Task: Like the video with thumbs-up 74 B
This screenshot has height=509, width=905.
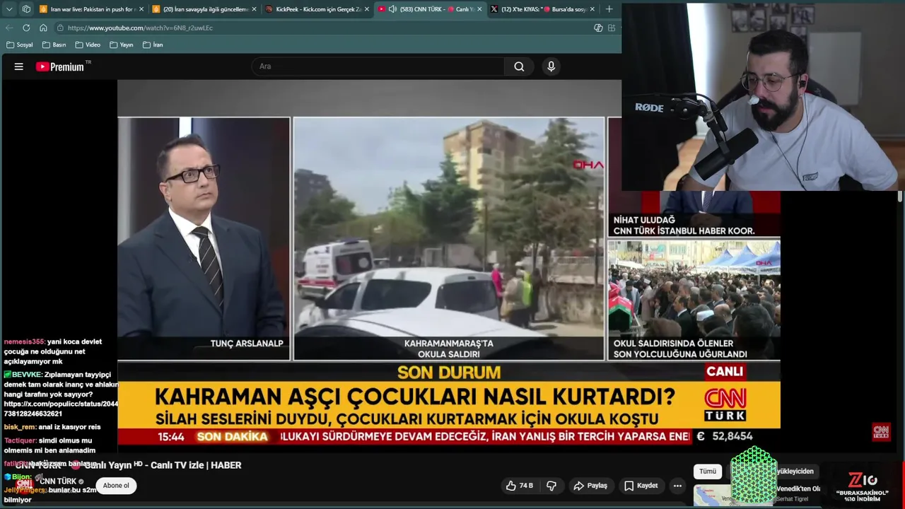Action: 520,486
